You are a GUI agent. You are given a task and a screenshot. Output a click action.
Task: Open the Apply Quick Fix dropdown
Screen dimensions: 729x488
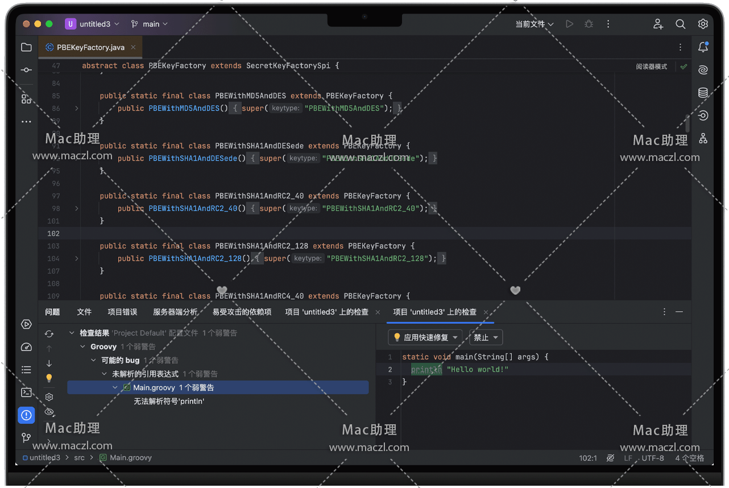[425, 337]
